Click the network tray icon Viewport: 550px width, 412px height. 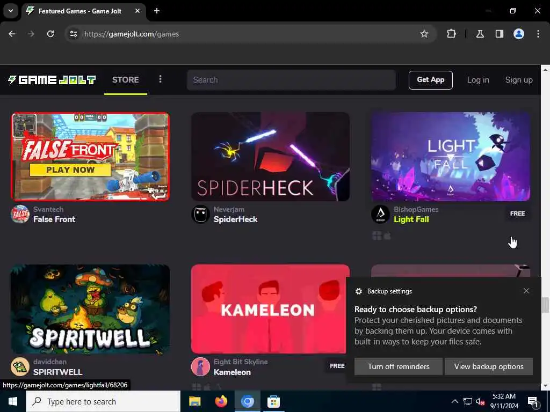tap(468, 401)
